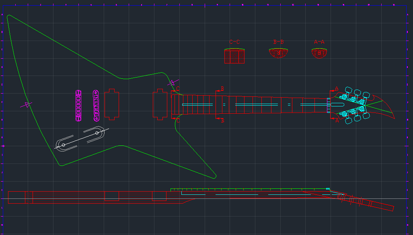Pick the A-A neck cross-section profile

tap(319, 53)
